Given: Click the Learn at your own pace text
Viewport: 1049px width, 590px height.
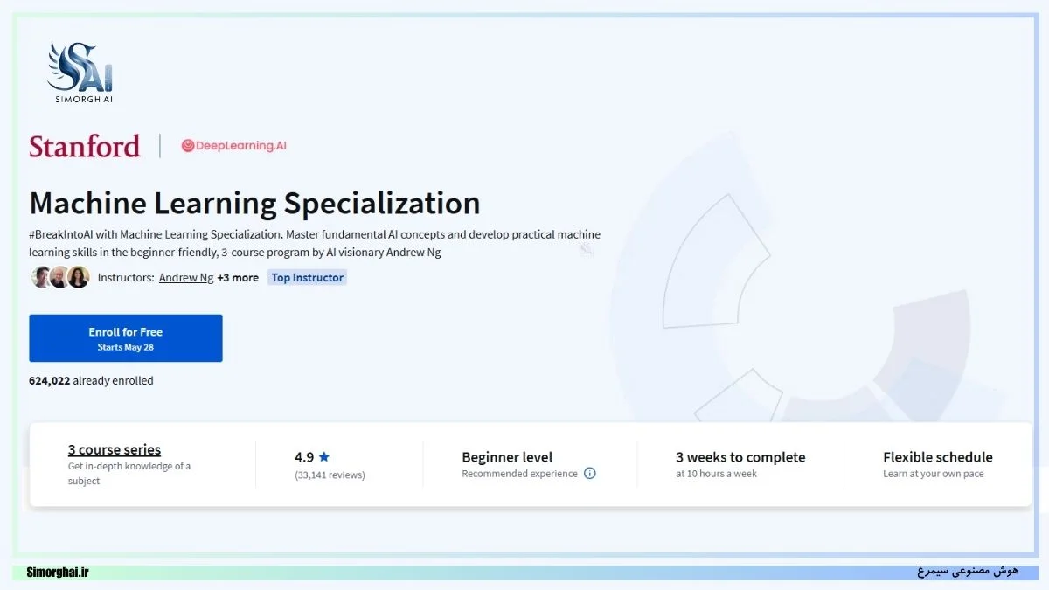Looking at the screenshot, I should click(x=934, y=474).
